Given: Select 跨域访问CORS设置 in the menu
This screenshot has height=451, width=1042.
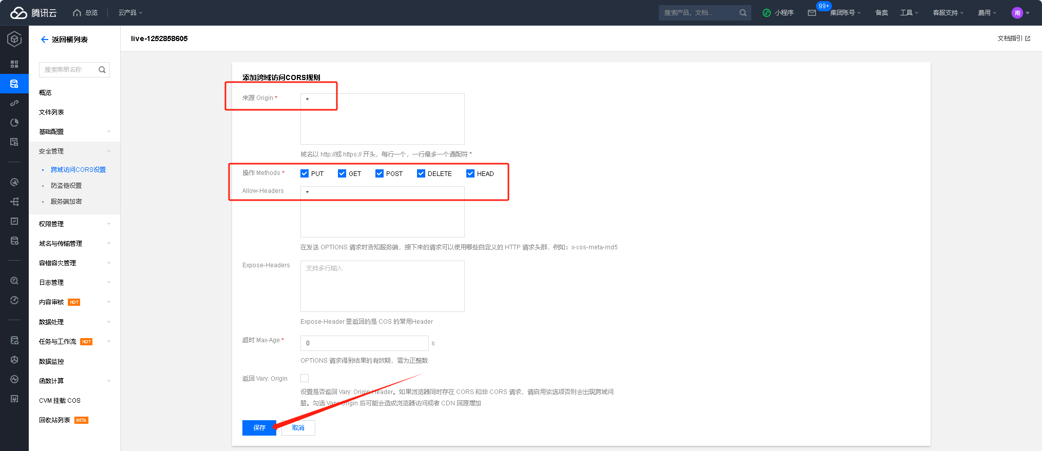Looking at the screenshot, I should point(78,170).
